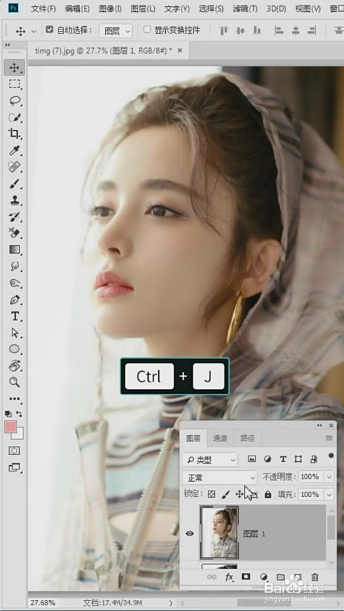The width and height of the screenshot is (344, 611).
Task: Open the File menu
Action: point(43,8)
